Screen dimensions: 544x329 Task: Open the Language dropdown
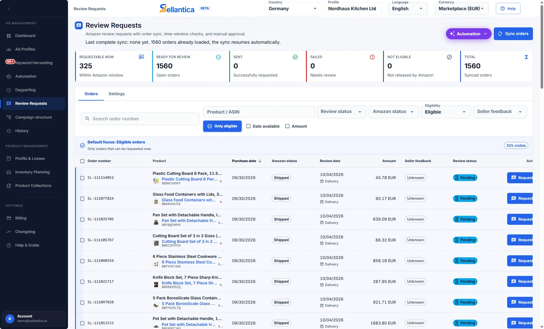(x=408, y=9)
